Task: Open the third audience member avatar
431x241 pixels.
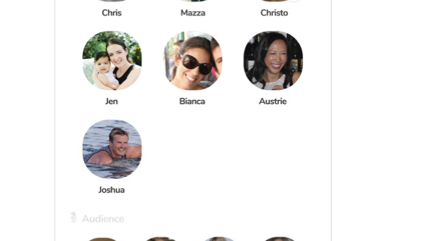Action: 219,239
